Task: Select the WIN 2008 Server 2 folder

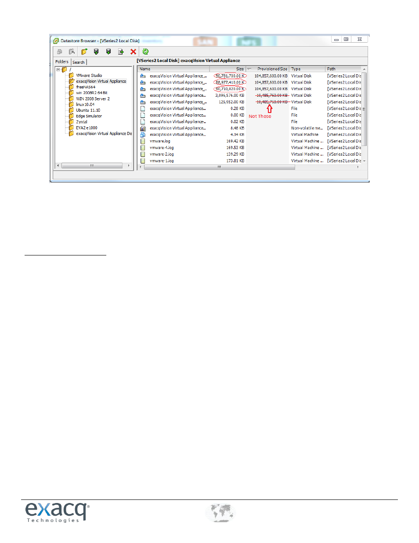Action: point(93,98)
